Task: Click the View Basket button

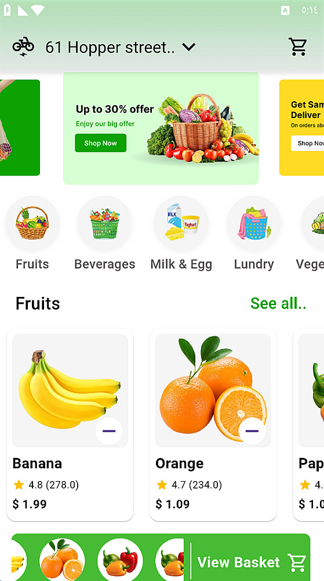Action: [x=251, y=562]
